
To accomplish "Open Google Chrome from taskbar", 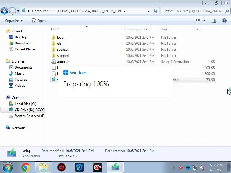I will (26, 167).
